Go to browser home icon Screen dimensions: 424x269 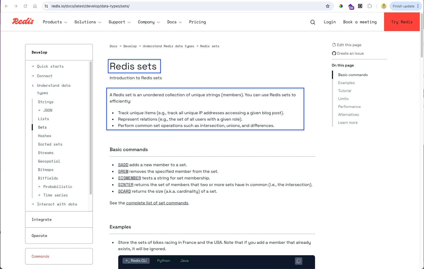click(35, 6)
